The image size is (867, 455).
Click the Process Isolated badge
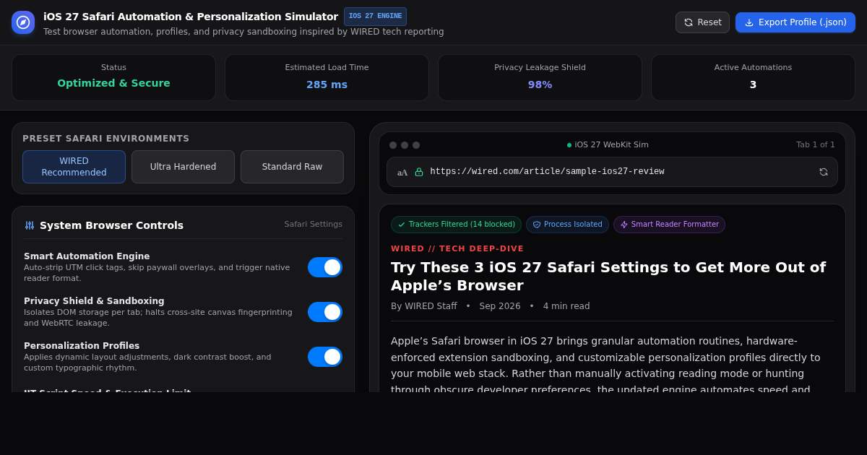pyautogui.click(x=567, y=225)
